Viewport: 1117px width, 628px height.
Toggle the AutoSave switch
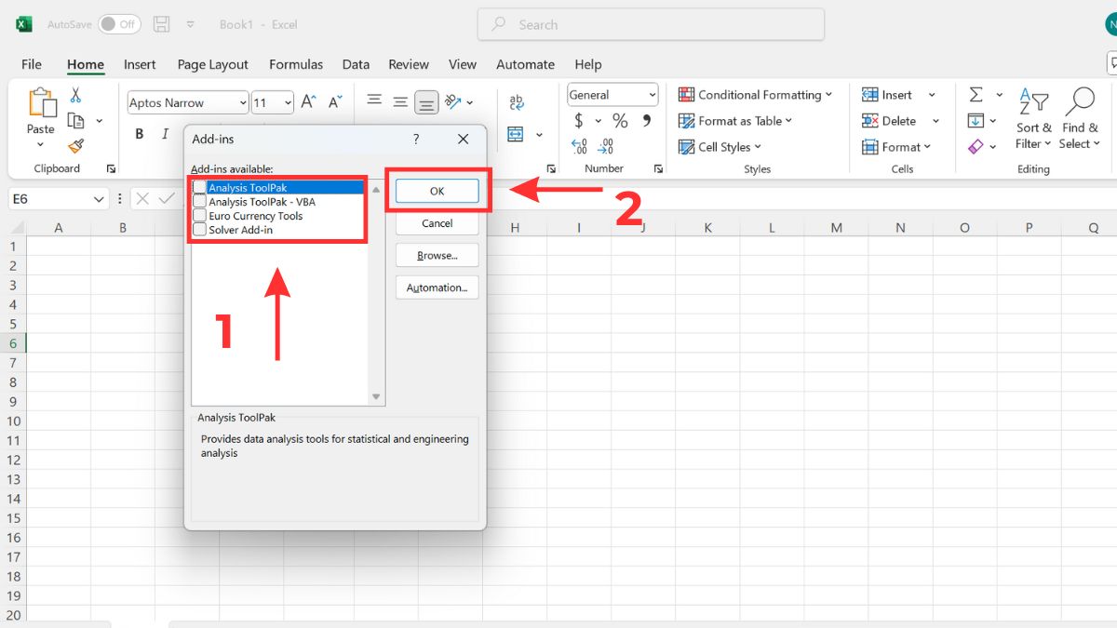tap(119, 24)
